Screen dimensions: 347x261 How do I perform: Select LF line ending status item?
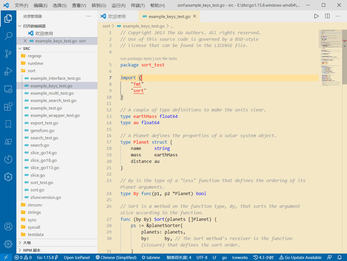coord(214,257)
